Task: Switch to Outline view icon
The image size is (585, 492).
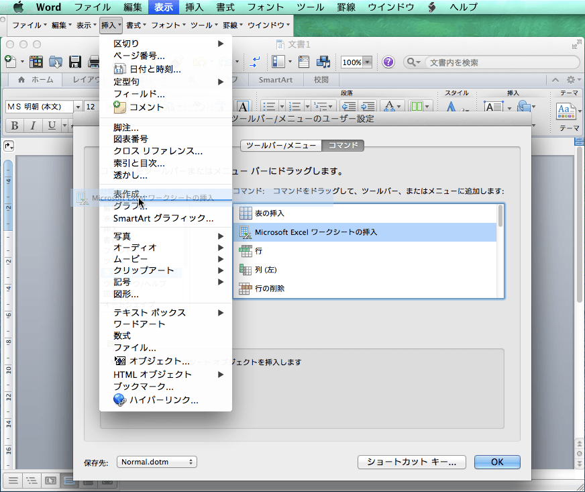Action: pos(32,481)
